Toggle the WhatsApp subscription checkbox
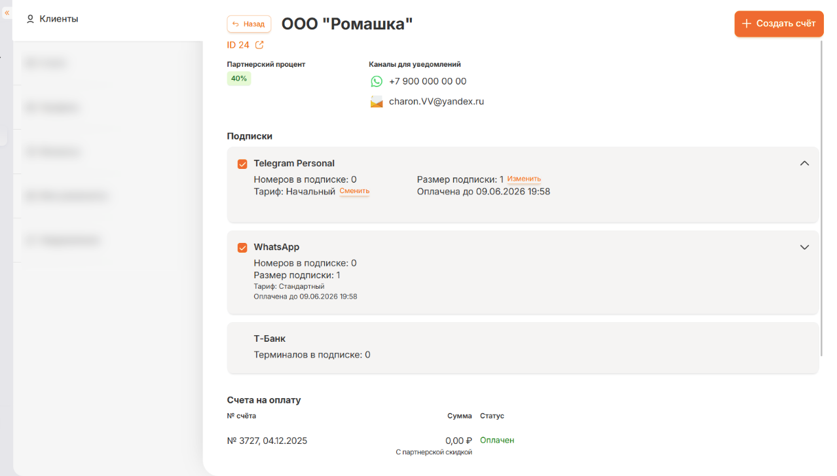The image size is (837, 476). (242, 247)
